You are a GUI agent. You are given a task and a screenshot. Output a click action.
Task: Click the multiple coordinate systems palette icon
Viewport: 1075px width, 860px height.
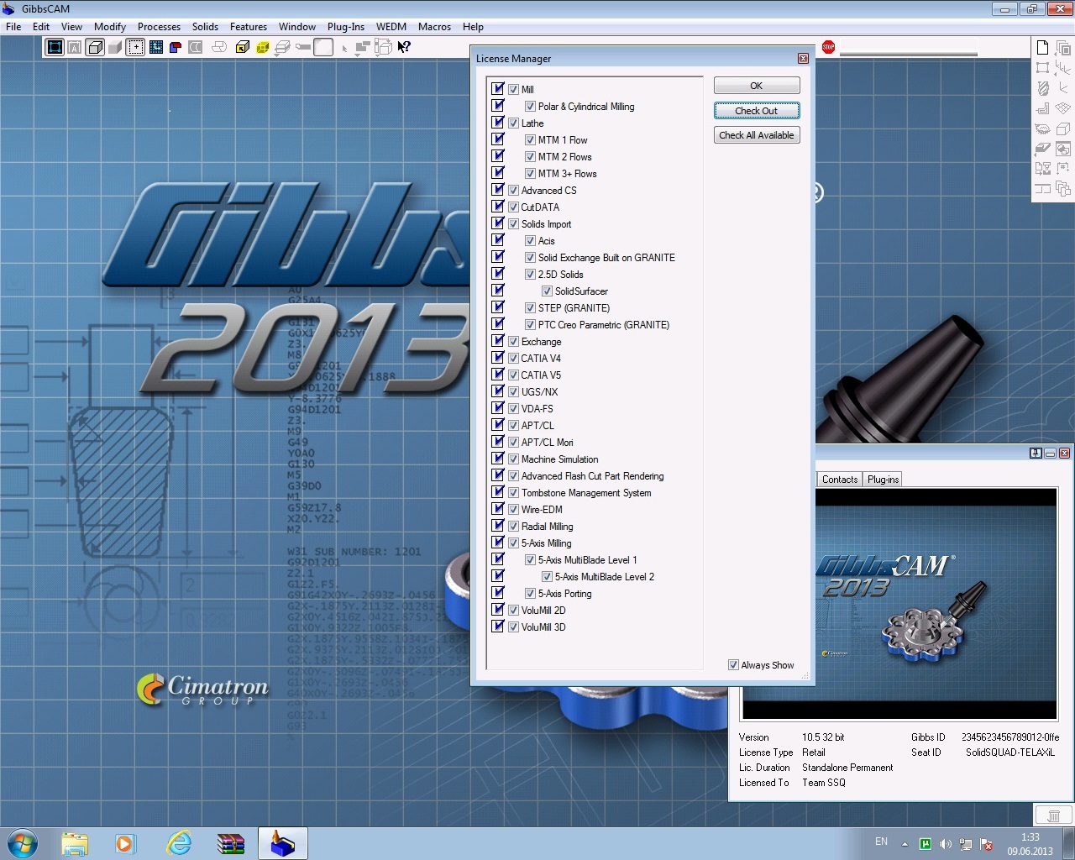pyautogui.click(x=1063, y=68)
